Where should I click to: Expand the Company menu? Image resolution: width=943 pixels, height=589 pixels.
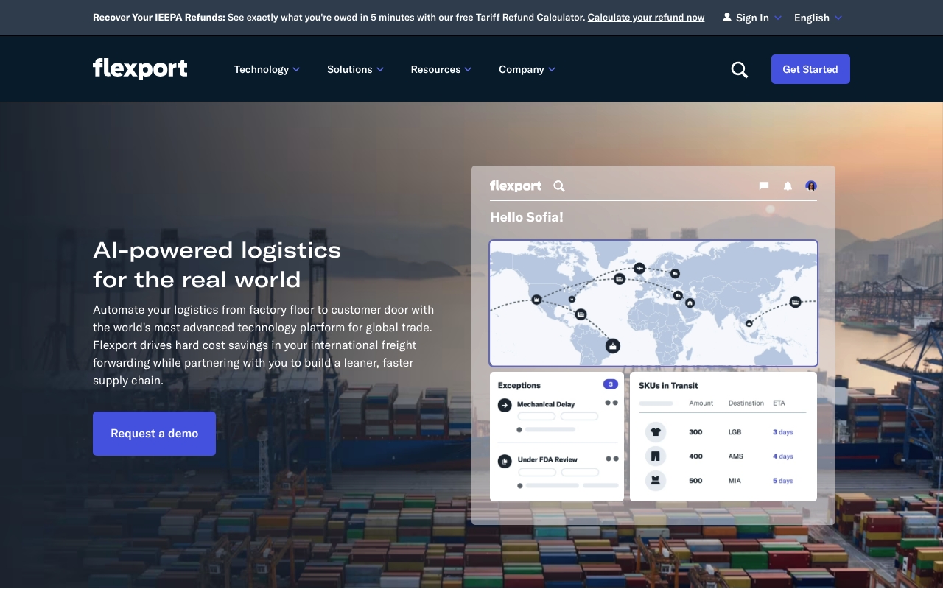[527, 69]
